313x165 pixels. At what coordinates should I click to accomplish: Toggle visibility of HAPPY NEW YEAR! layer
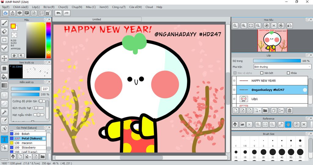tap(234, 81)
